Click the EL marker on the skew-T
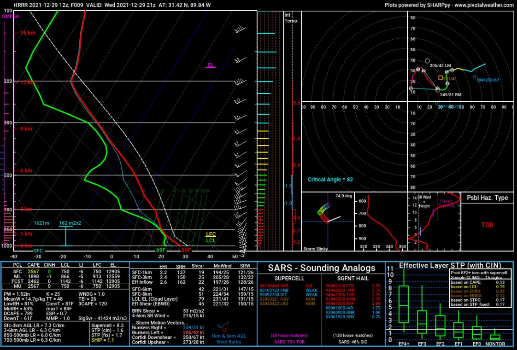Viewport: 517px width, 350px height. [211, 65]
